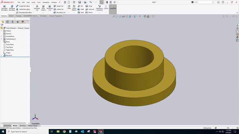Select the Boundary Cut tool

(x=59, y=13)
